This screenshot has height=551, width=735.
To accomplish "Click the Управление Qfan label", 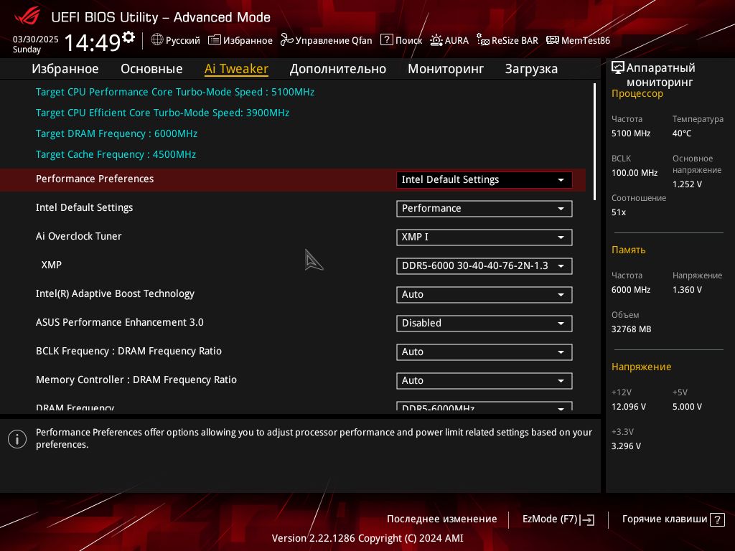I will (x=334, y=40).
